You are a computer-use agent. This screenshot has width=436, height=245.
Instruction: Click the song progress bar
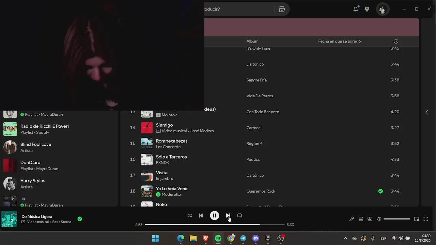click(x=215, y=225)
